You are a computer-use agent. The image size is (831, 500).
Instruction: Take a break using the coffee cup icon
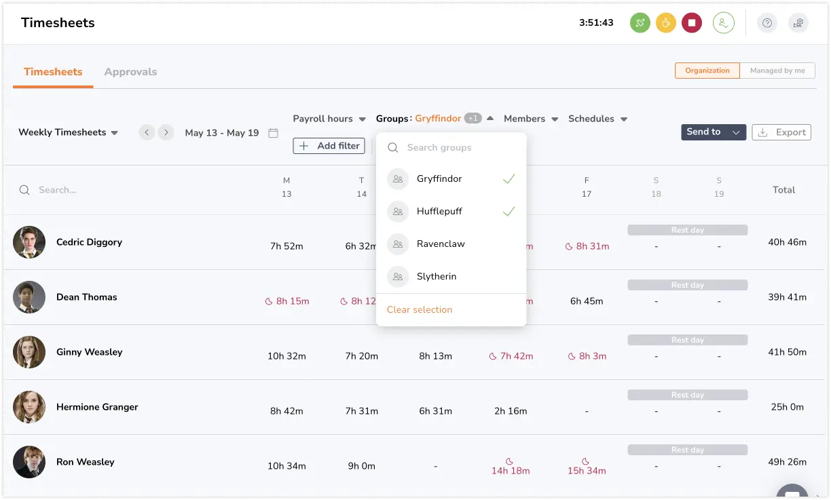click(x=666, y=22)
